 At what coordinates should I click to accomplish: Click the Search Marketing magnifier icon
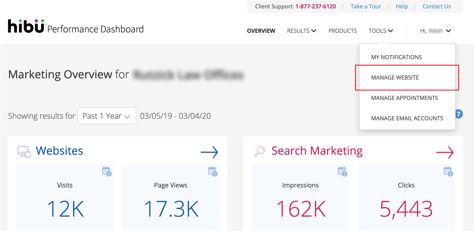(x=260, y=151)
